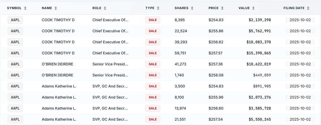The width and height of the screenshot is (321, 125).
Task: Select the $10,622,019 value cell
Action: 259,64
